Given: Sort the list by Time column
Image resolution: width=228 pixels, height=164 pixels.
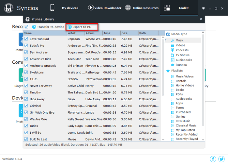Looking at the screenshot, I should pyautogui.click(x=112, y=33).
